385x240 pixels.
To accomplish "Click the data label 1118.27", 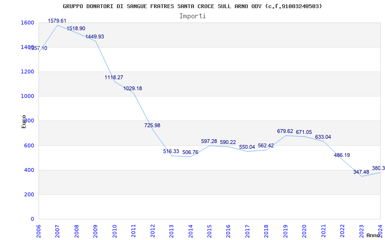I will click(x=114, y=77).
